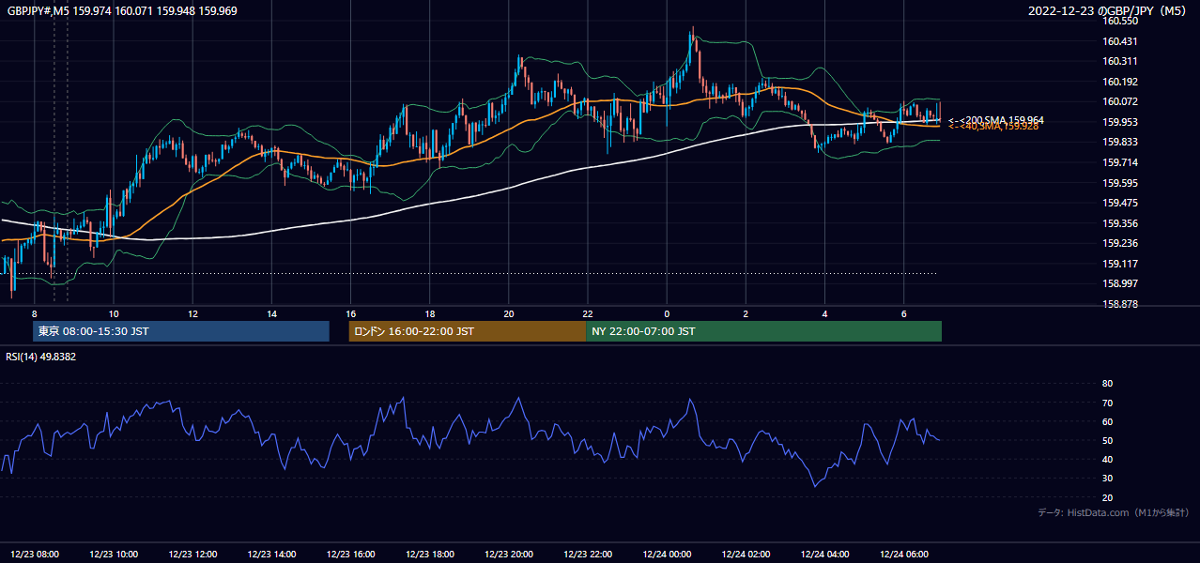Click RSI scale value 30
Viewport: 1200px width, 563px height.
click(1108, 479)
